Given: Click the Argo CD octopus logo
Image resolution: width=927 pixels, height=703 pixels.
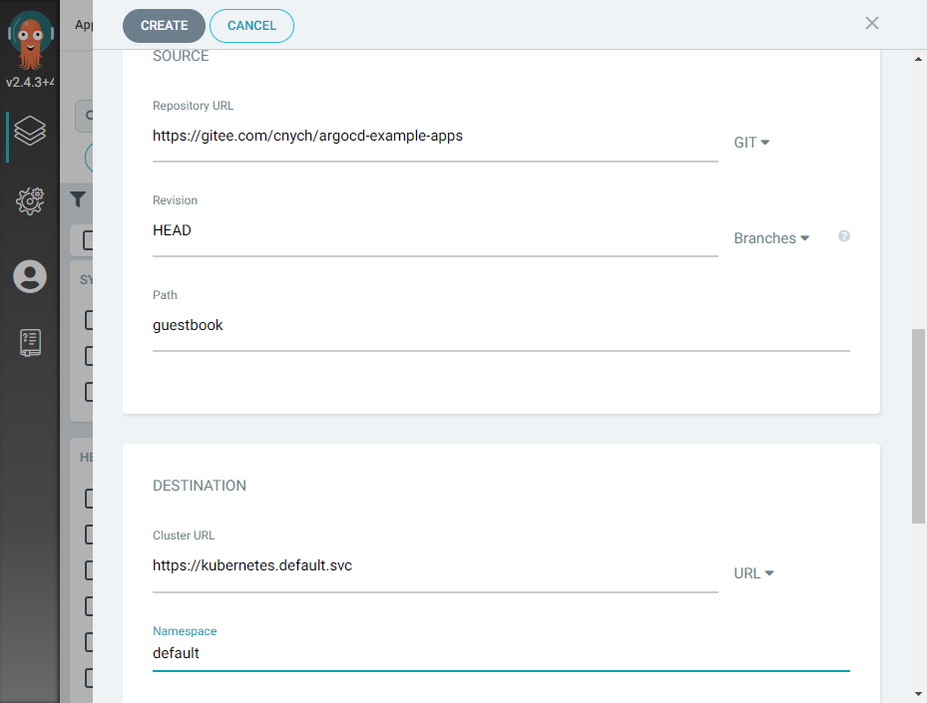Looking at the screenshot, I should [30, 40].
